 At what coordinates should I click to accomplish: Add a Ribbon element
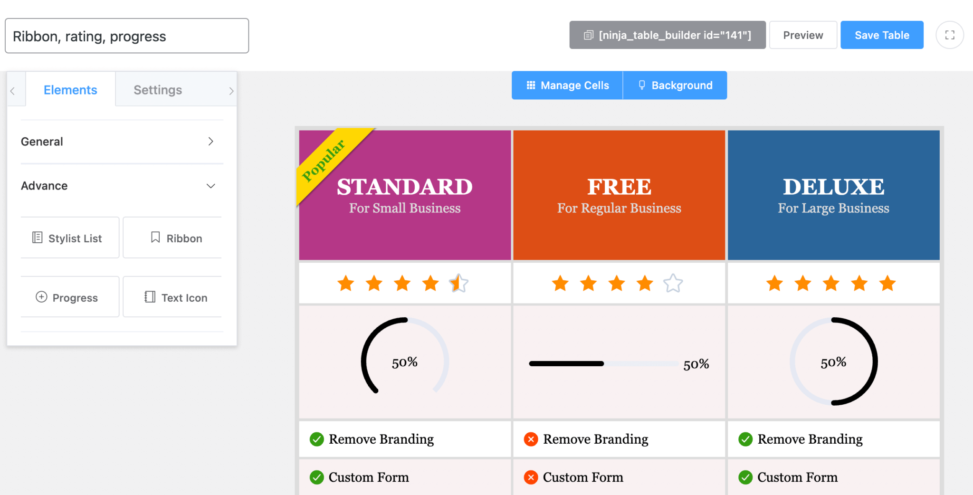[172, 238]
